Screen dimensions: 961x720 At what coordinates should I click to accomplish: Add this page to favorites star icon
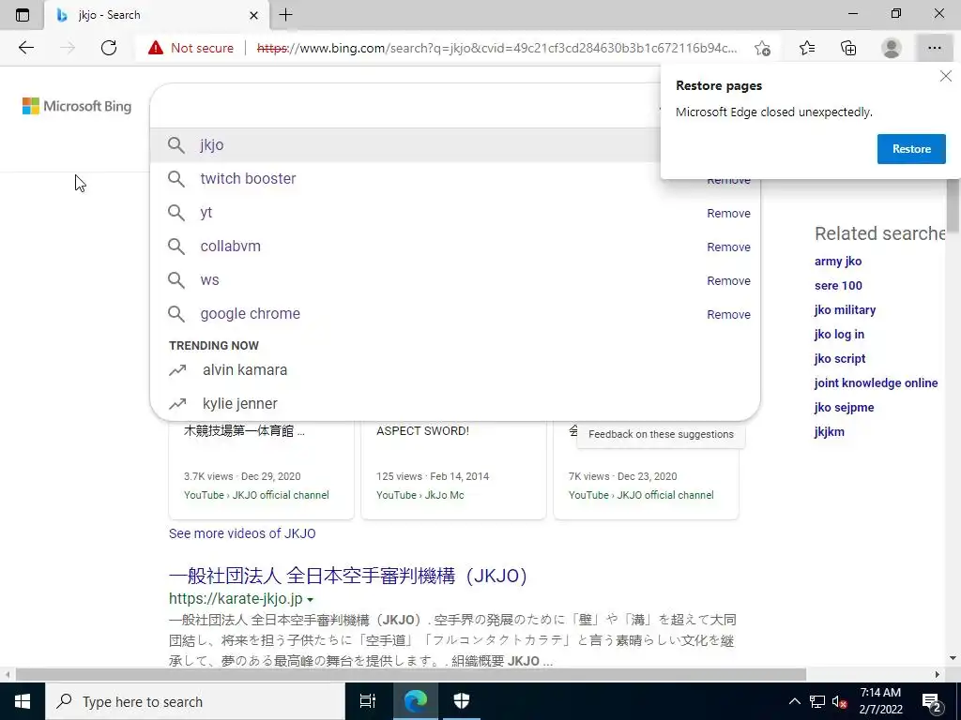pos(762,48)
